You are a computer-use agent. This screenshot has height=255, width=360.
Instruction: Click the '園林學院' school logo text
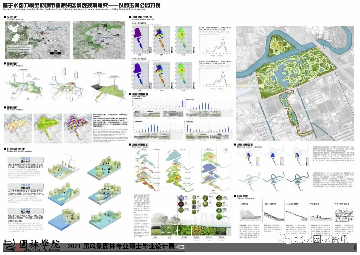39,245
